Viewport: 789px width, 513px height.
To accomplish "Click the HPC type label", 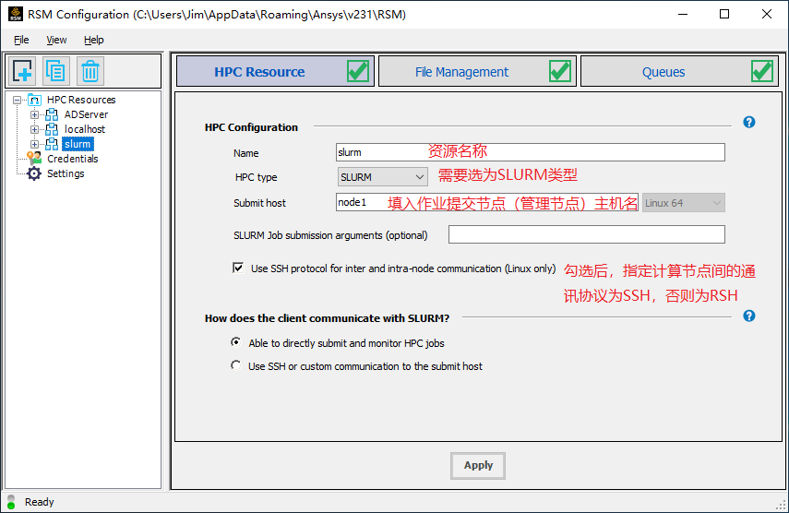I will (256, 177).
